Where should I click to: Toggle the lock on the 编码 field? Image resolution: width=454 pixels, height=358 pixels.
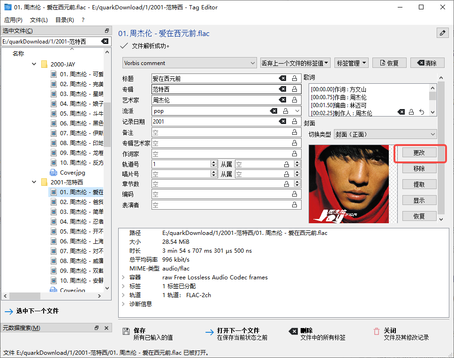(295, 194)
